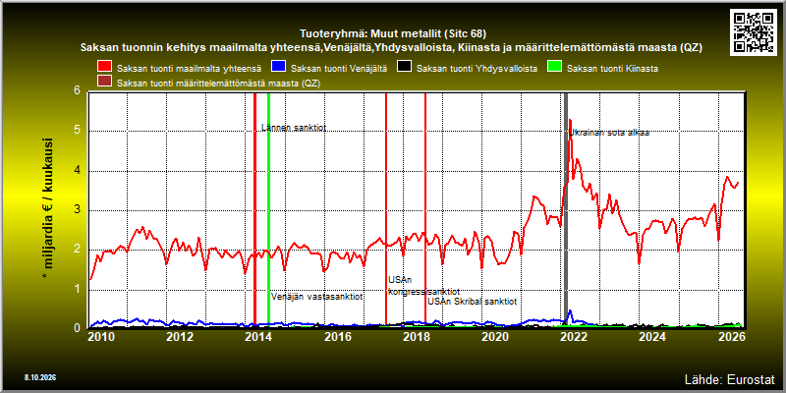
Task: Click the green vertical line near 2014
Action: click(268, 209)
